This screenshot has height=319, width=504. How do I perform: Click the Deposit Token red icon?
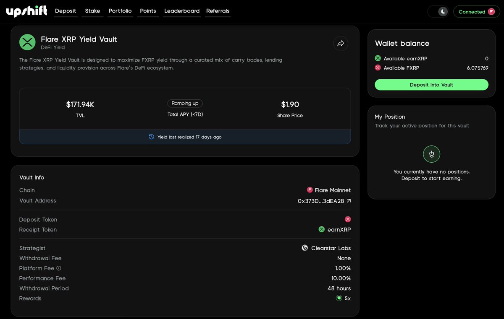[348, 219]
